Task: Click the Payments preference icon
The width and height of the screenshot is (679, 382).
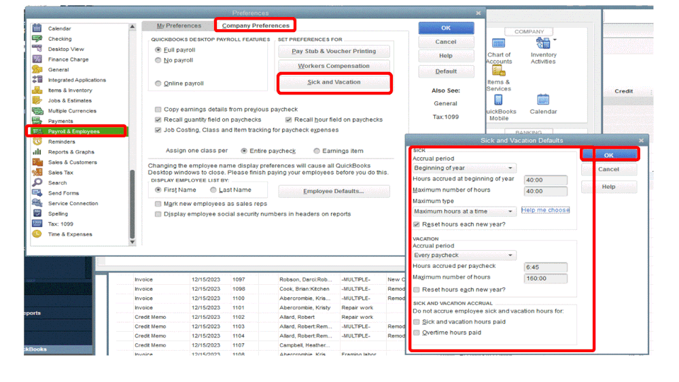Action: [x=37, y=121]
